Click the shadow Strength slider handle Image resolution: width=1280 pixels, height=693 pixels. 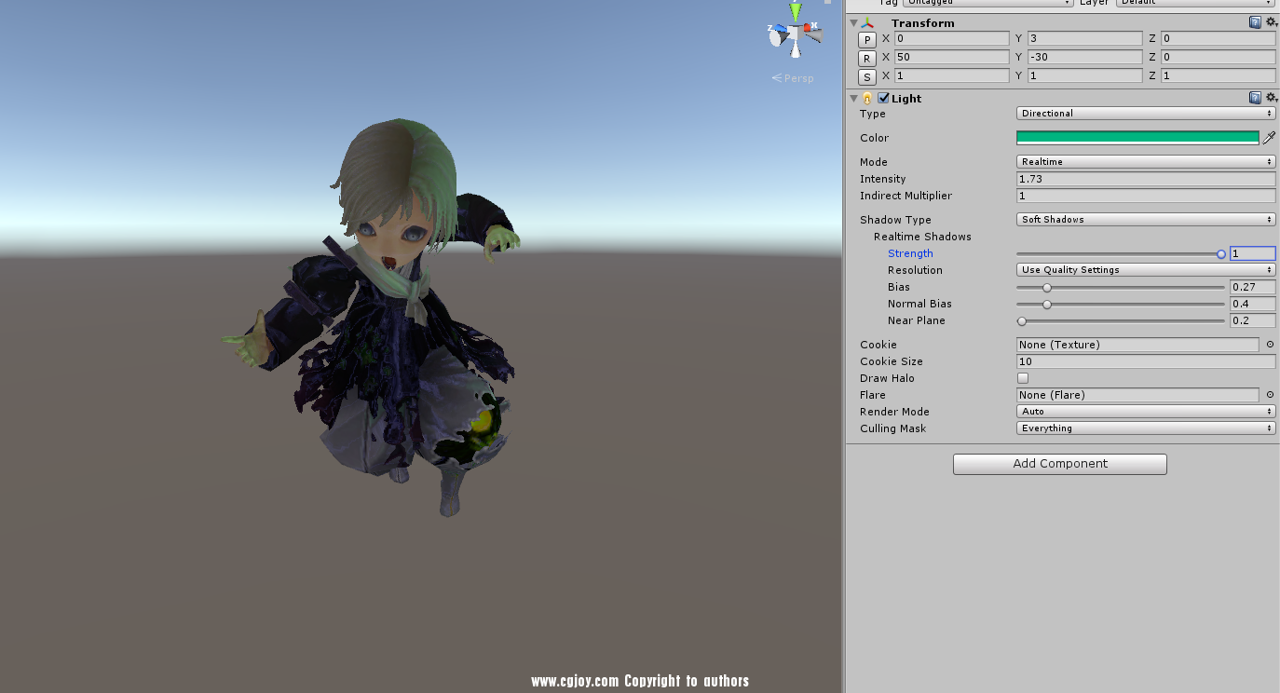pos(1220,253)
